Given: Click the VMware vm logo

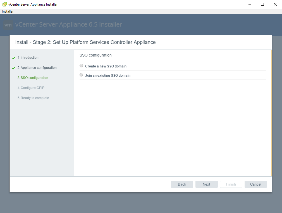Looking at the screenshot, I should point(8,25).
